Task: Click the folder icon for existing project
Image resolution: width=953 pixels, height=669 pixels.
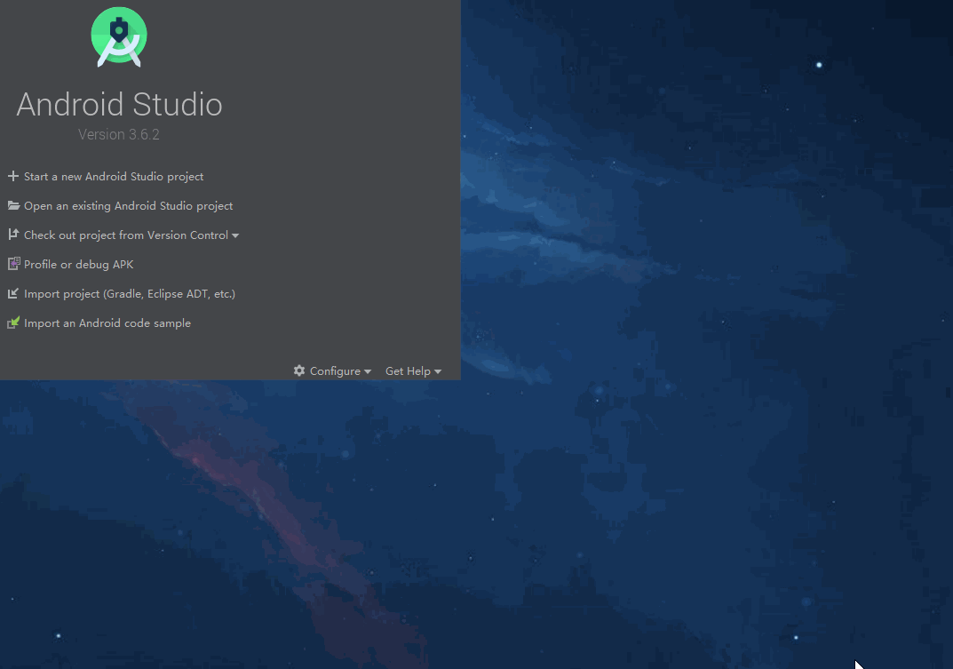Action: click(x=13, y=205)
